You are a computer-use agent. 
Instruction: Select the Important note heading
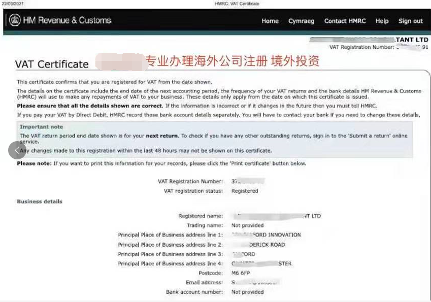(x=42, y=127)
